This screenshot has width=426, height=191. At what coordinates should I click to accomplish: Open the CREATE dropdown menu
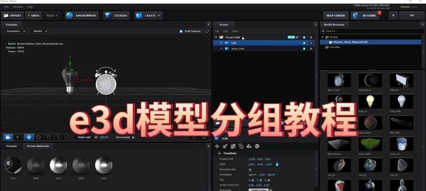click(149, 16)
